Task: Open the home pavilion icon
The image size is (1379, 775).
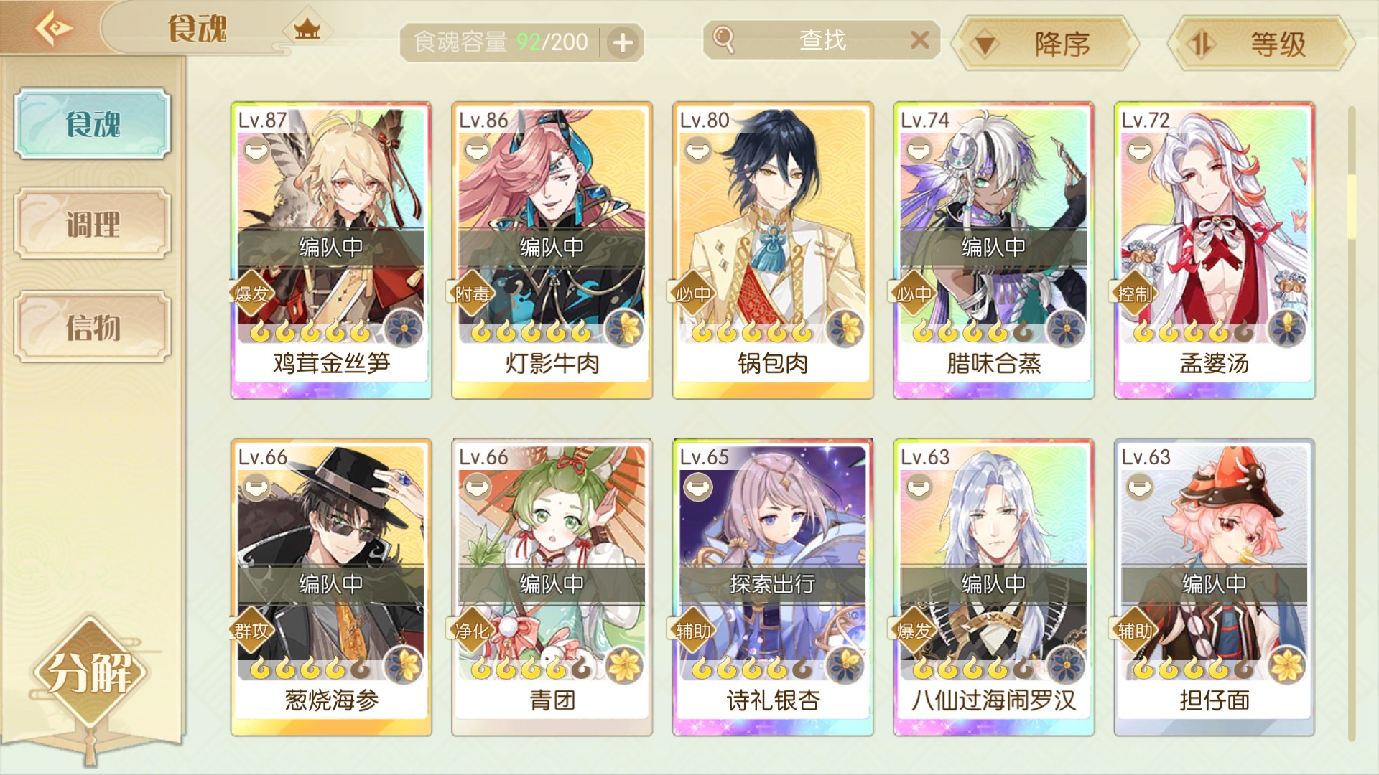Action: (307, 29)
